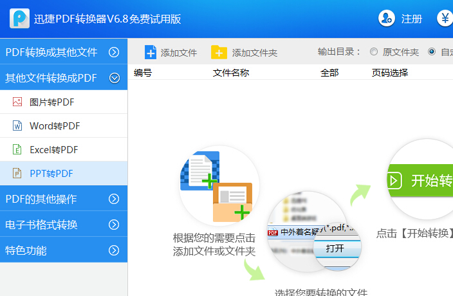Click the PPT转PDF presentation icon
Screen dimensions: 453x296
tap(17, 173)
